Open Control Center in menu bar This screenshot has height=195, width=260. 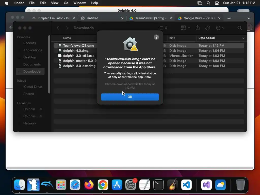[x=217, y=3]
